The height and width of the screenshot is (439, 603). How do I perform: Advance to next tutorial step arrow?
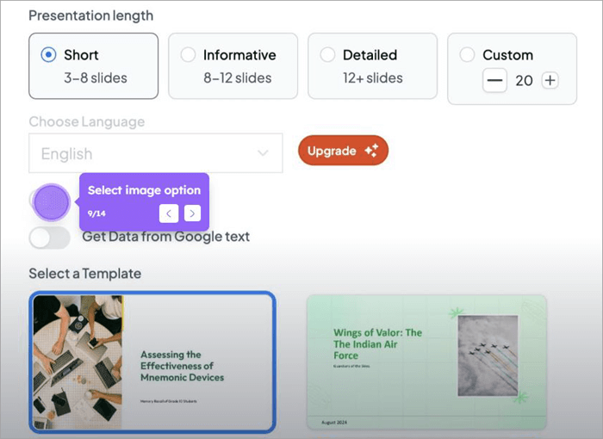pos(192,213)
